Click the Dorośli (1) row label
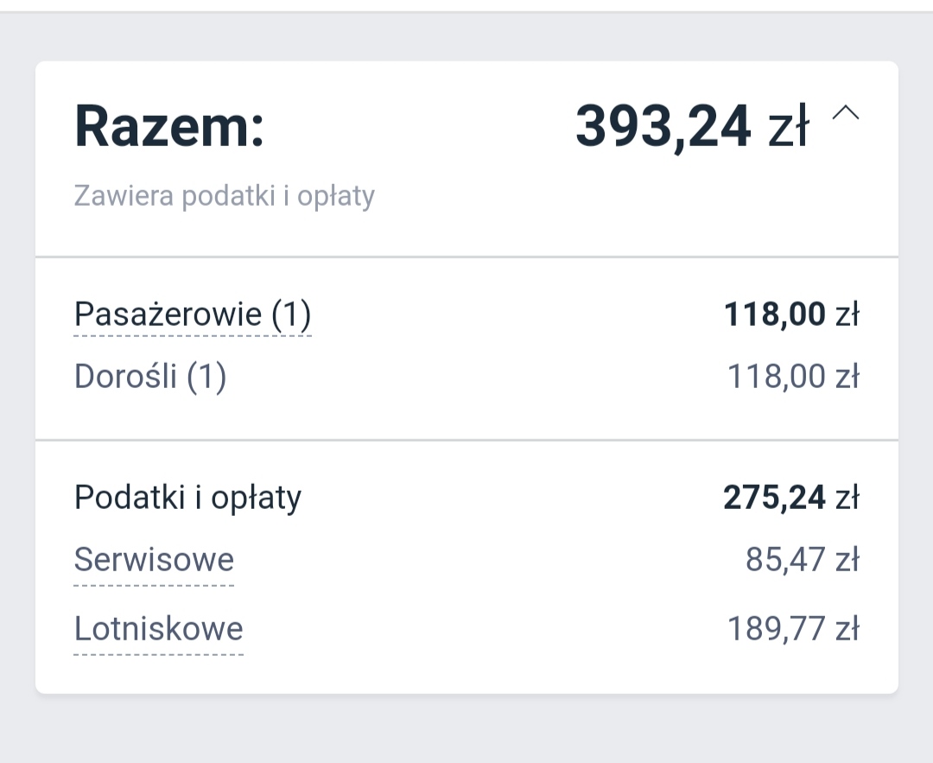 coord(150,377)
